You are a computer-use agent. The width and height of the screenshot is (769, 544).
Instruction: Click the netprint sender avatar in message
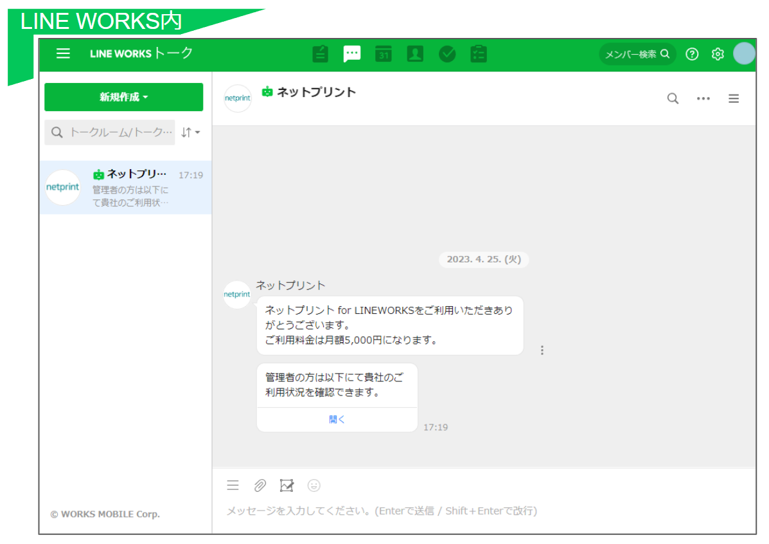pyautogui.click(x=237, y=294)
